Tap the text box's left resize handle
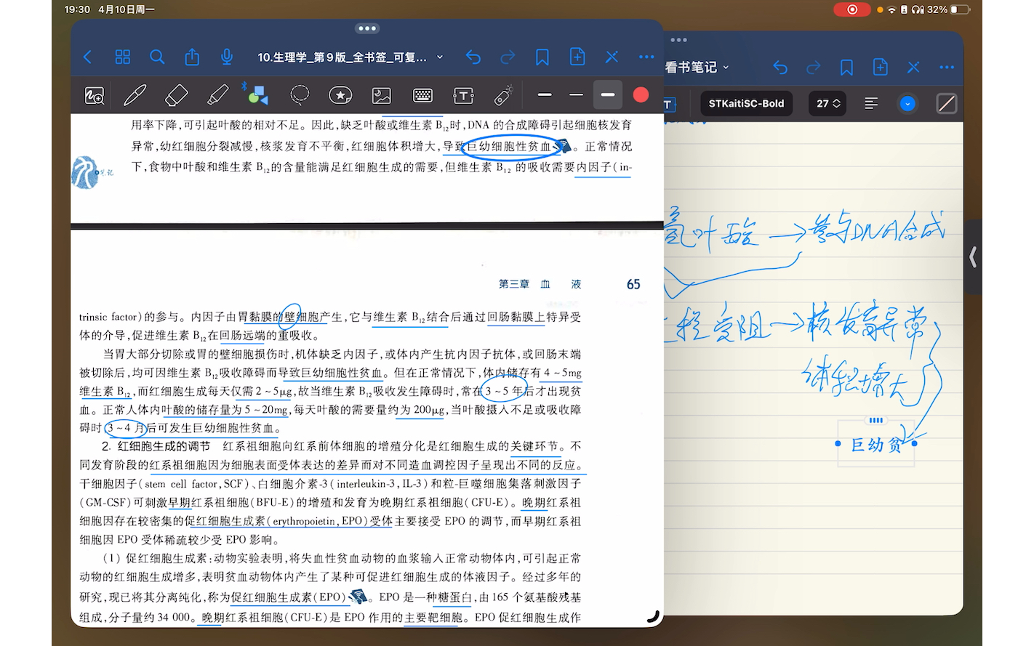 tap(838, 443)
